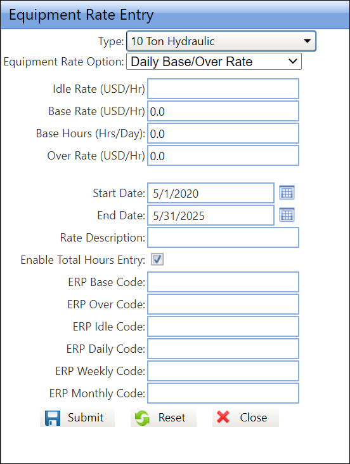
Task: Click the red X Close icon
Action: [223, 417]
